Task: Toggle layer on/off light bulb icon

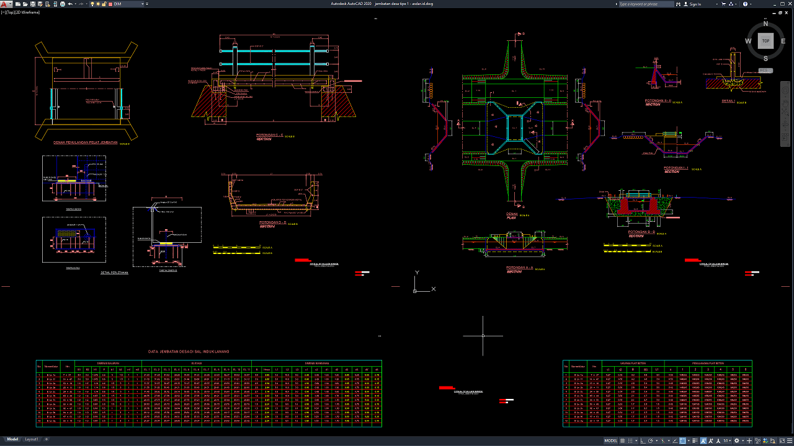Action: point(92,4)
